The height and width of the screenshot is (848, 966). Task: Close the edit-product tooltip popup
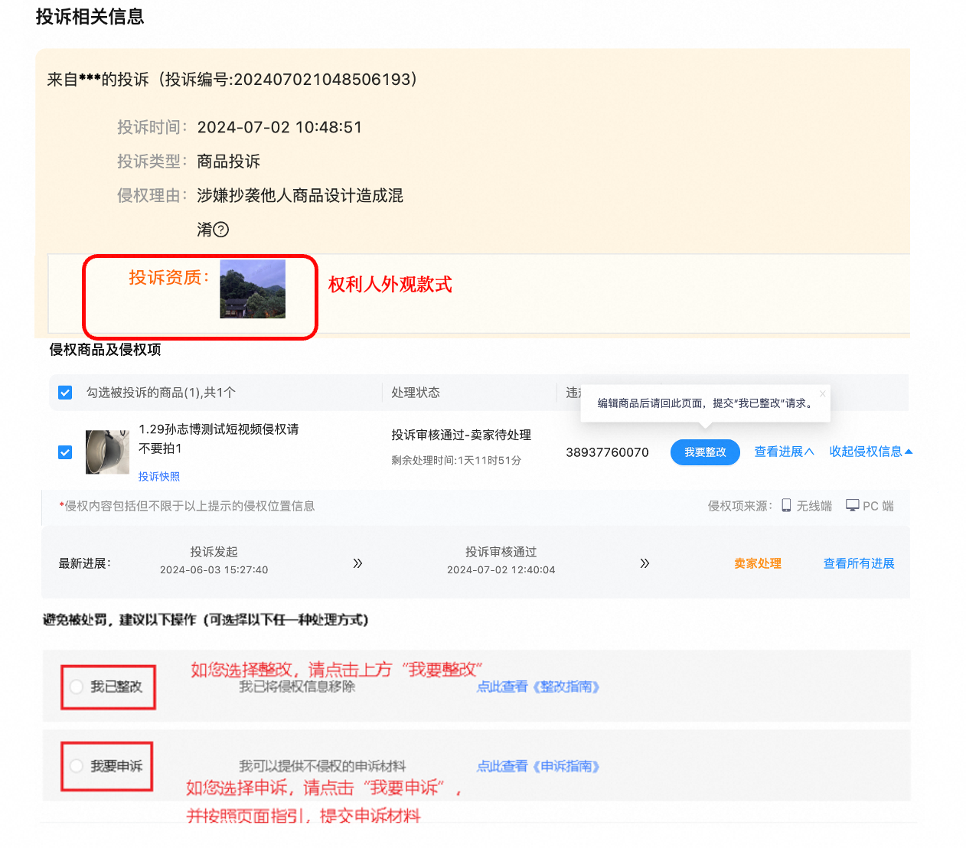[823, 394]
